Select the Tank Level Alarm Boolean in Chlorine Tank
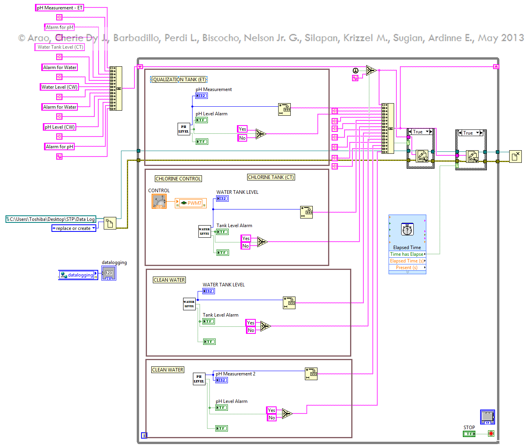Viewport: 532px width, 448px height. (222, 232)
